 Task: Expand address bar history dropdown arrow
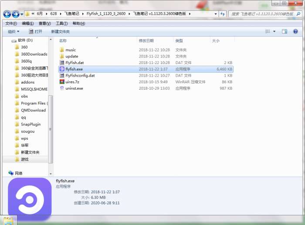215,14
